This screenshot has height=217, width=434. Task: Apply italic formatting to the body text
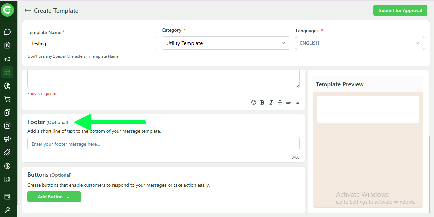271,102
